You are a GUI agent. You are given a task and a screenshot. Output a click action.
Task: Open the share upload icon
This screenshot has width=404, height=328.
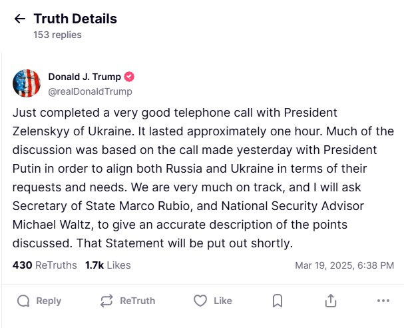point(330,301)
